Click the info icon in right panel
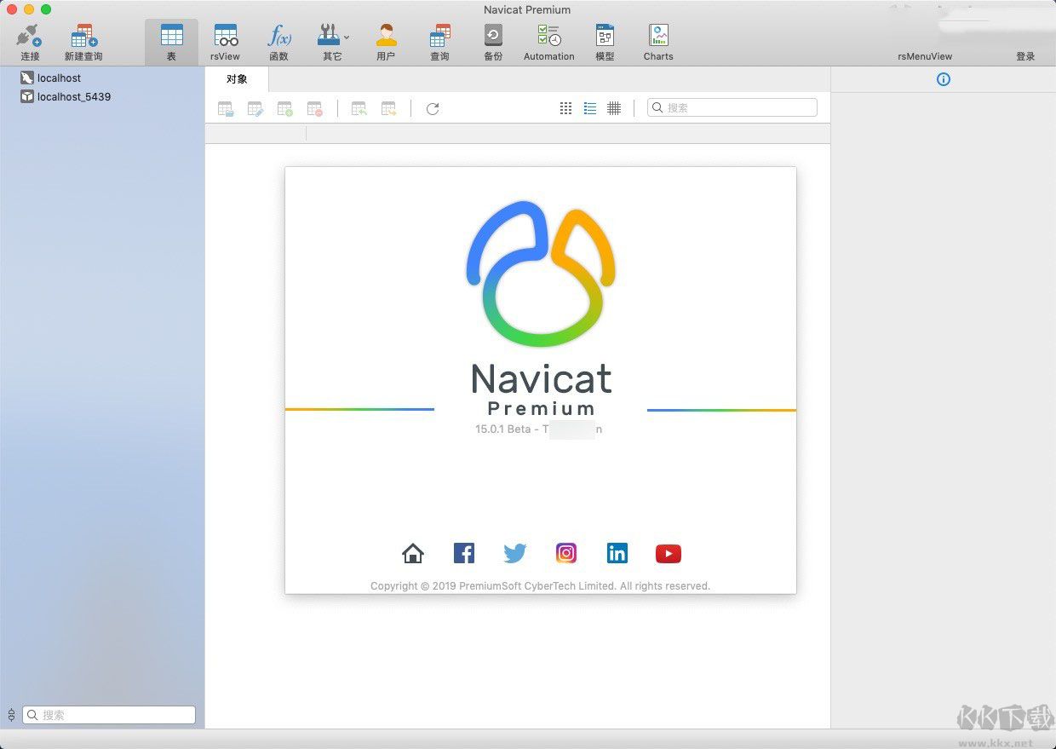The image size is (1056, 749). pos(943,79)
